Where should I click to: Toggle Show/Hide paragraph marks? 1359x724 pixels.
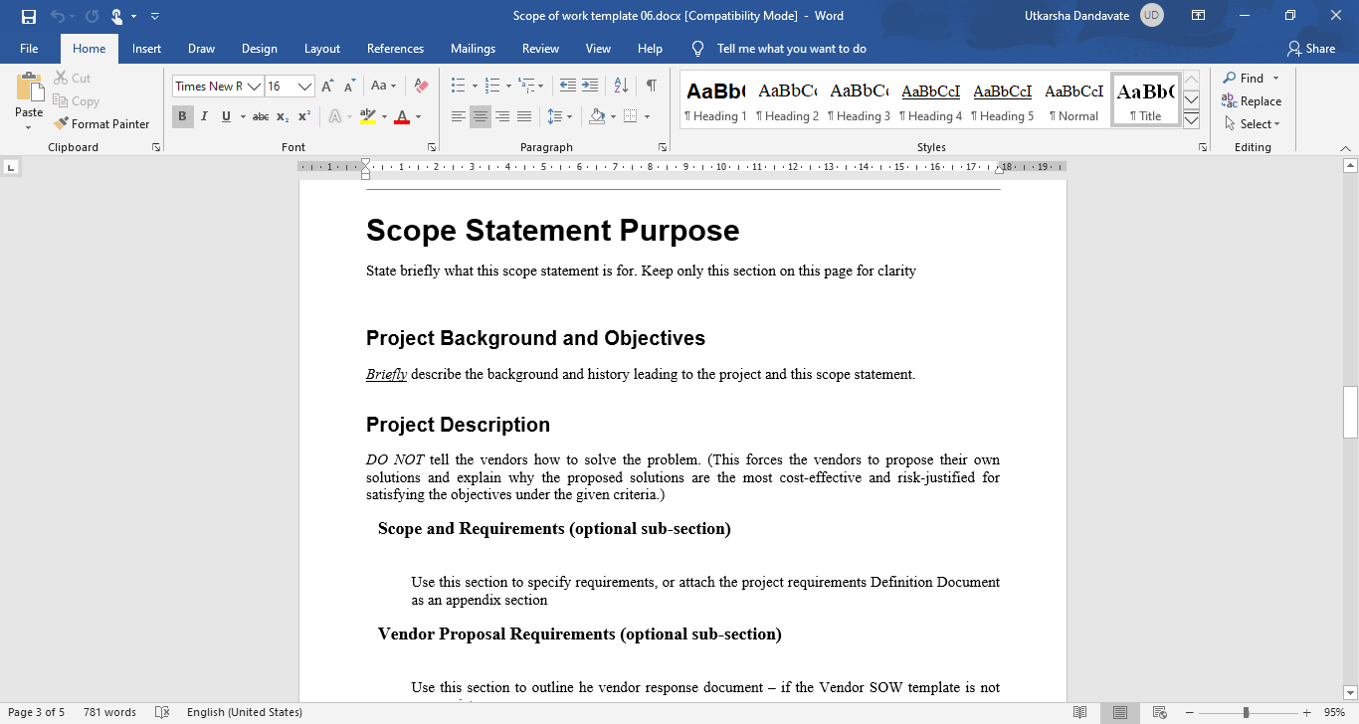(x=651, y=87)
